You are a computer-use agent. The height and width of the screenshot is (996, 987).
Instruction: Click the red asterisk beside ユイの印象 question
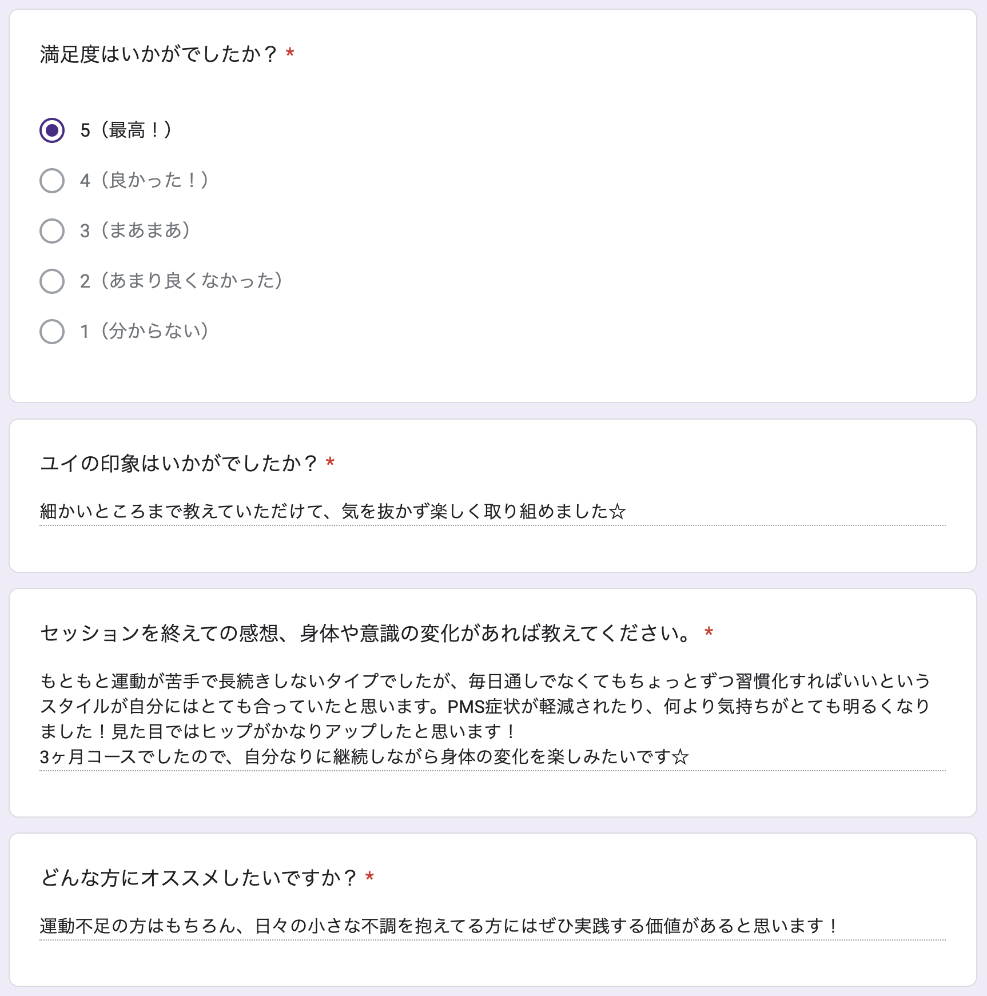click(330, 462)
